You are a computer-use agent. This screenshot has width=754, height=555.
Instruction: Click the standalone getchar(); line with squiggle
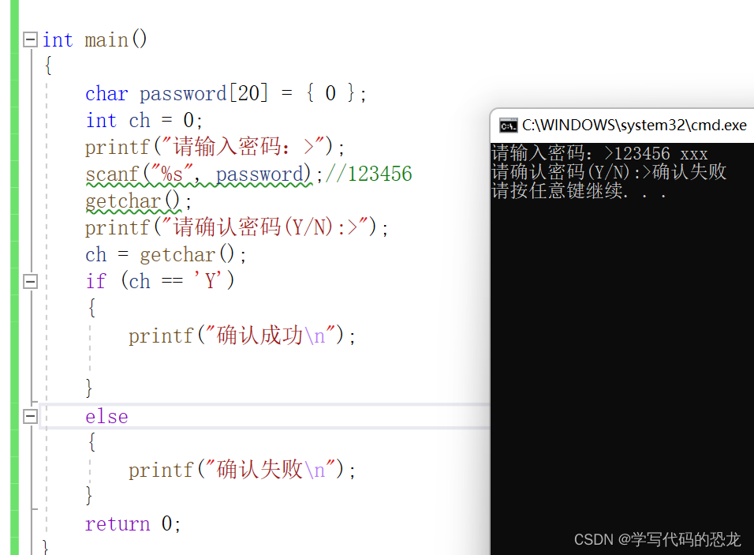coord(138,201)
